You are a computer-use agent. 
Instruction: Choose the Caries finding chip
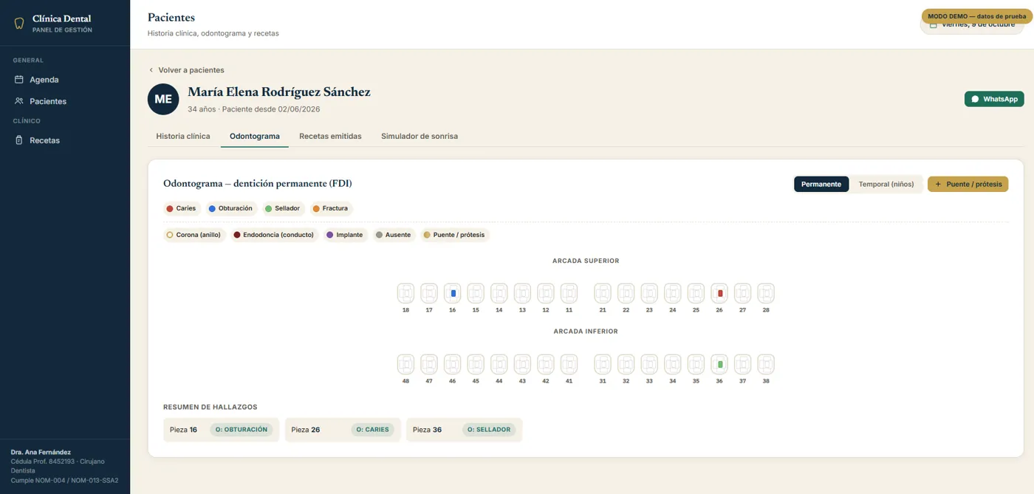pyautogui.click(x=181, y=208)
